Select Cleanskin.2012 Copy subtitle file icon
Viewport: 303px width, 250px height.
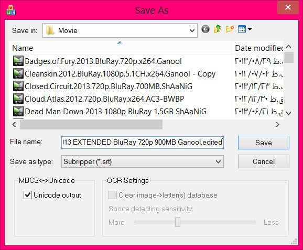18,73
